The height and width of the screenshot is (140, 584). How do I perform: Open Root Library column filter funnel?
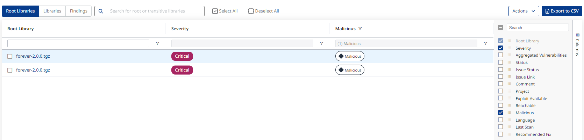click(157, 43)
